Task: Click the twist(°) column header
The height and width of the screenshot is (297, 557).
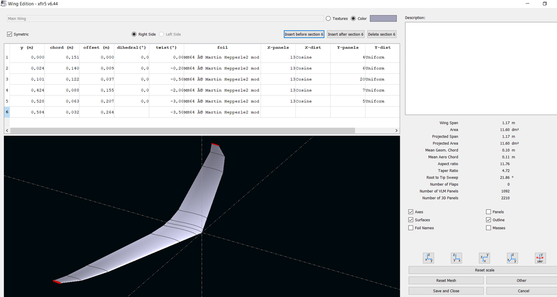Action: click(x=166, y=47)
